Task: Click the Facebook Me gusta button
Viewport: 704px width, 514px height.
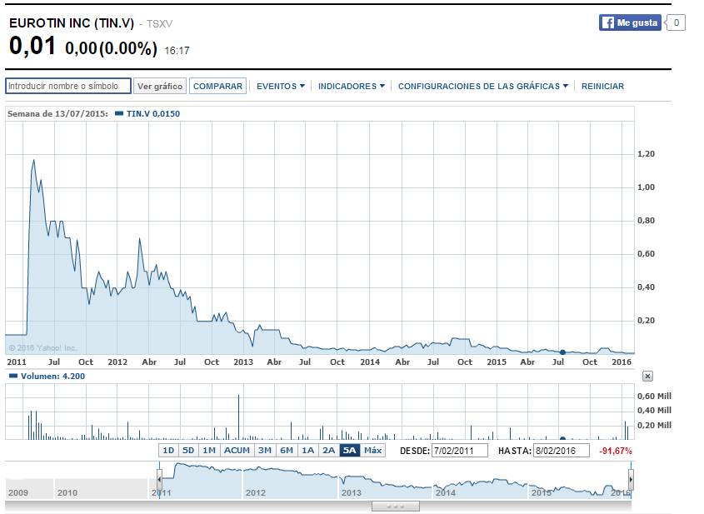Action: point(630,22)
